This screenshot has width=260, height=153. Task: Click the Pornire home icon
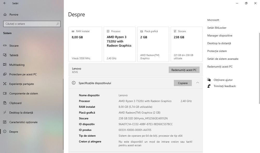pos(5,15)
